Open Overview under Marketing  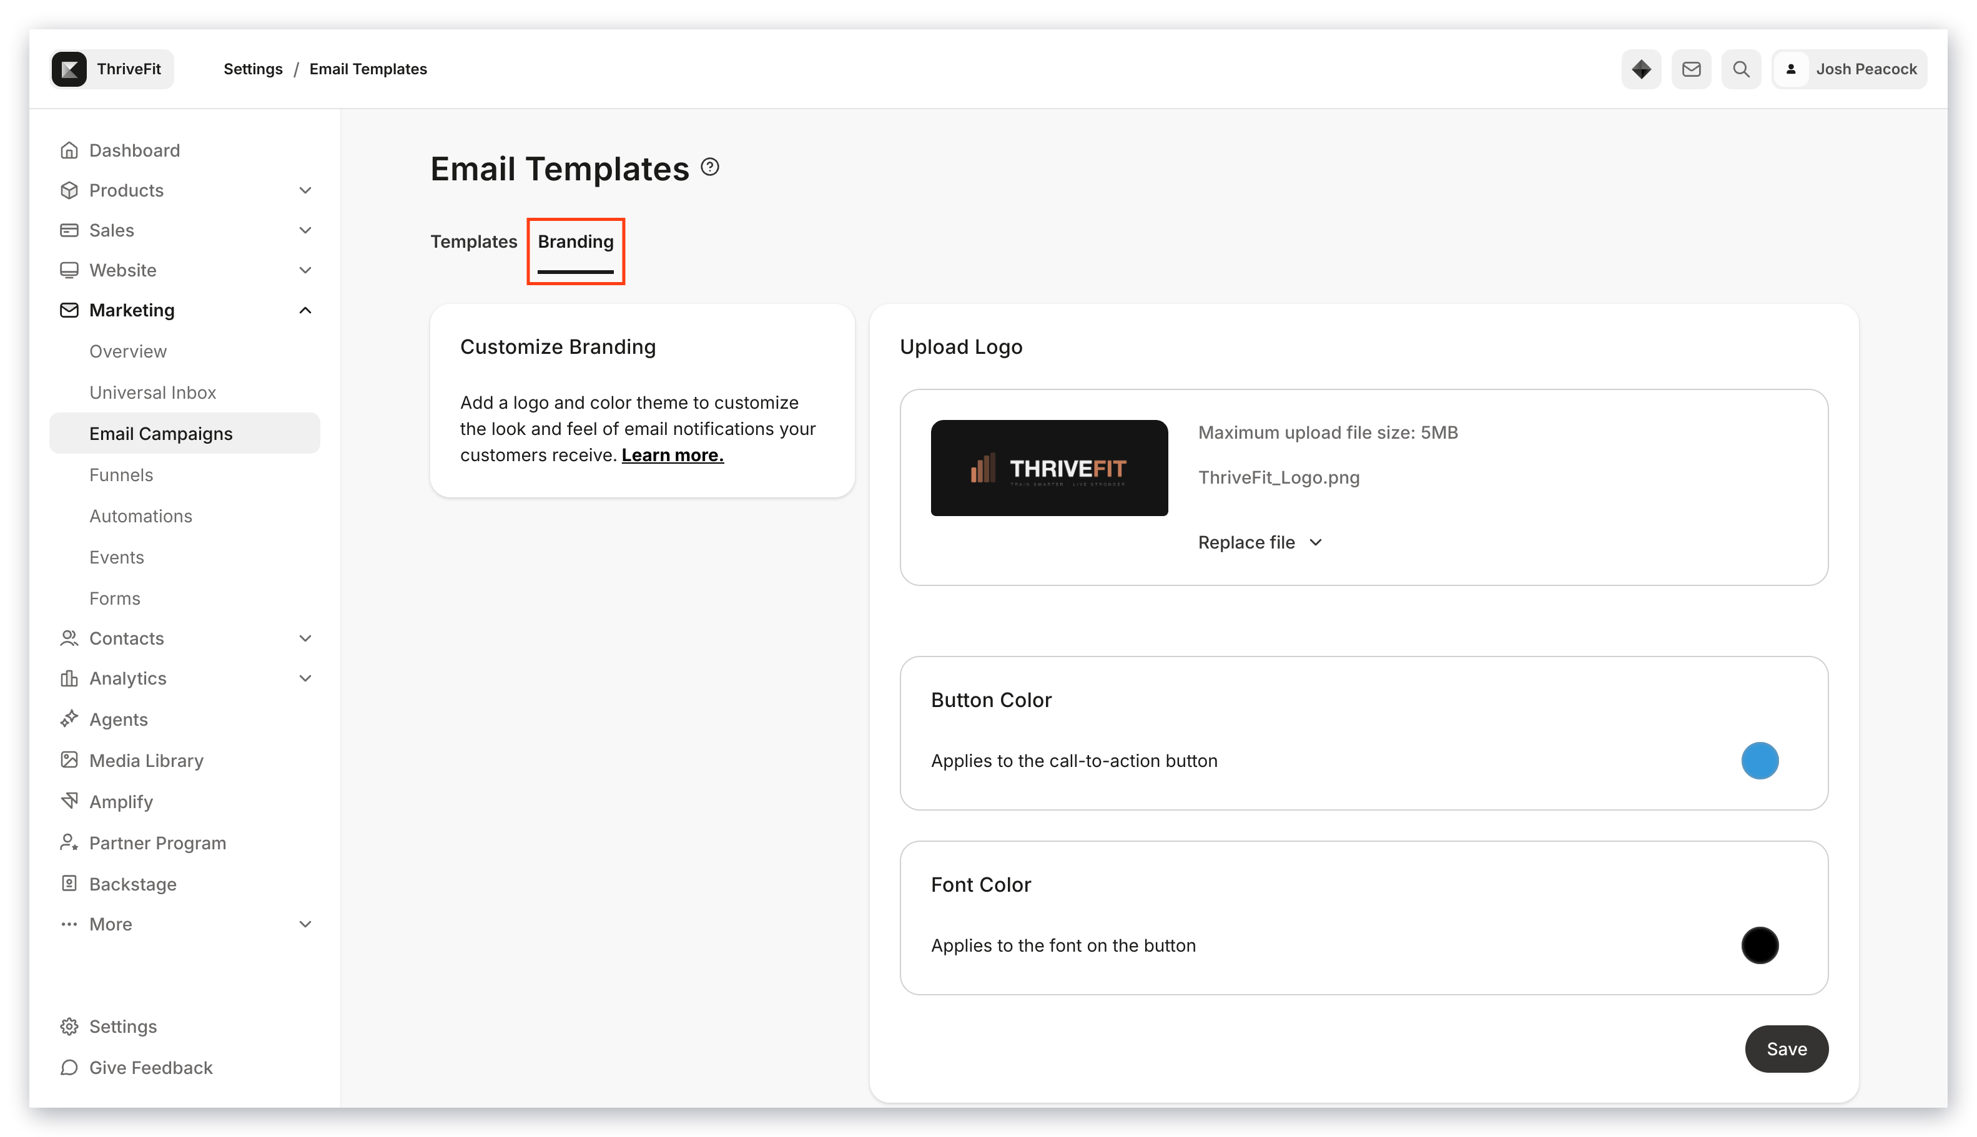pyautogui.click(x=127, y=351)
